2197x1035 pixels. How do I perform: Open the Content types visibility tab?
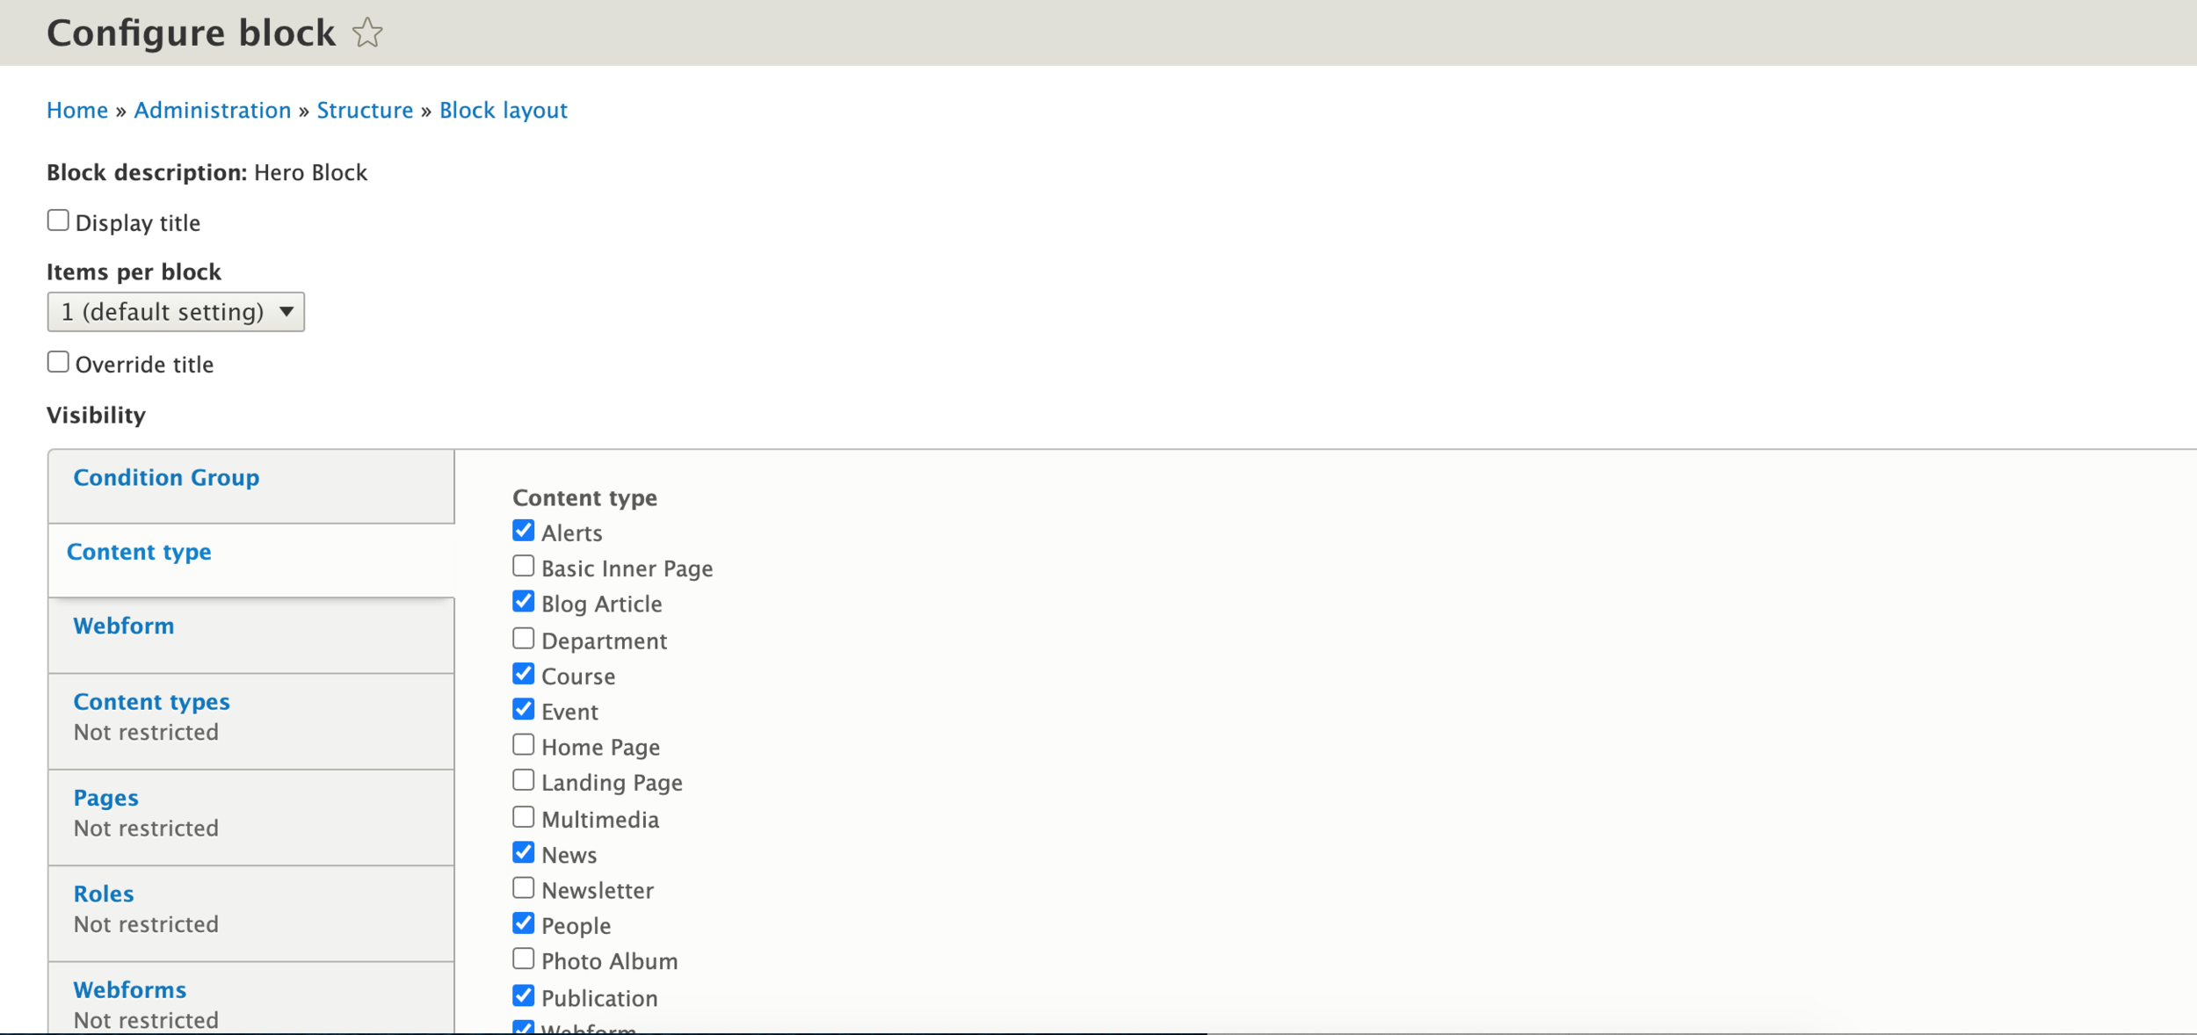click(151, 702)
